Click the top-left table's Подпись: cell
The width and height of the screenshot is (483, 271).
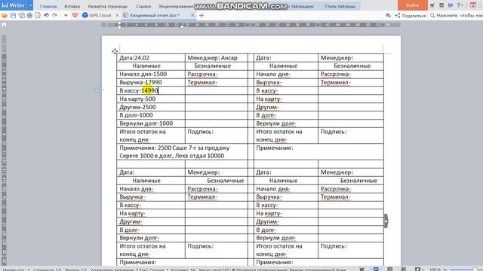tap(217, 135)
